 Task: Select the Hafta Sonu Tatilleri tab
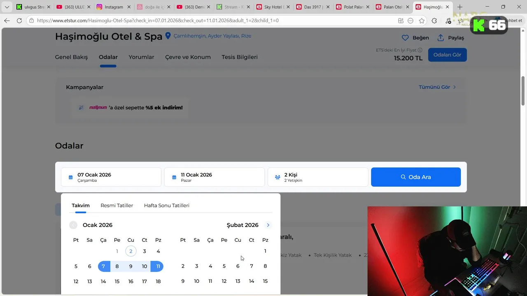point(167,206)
